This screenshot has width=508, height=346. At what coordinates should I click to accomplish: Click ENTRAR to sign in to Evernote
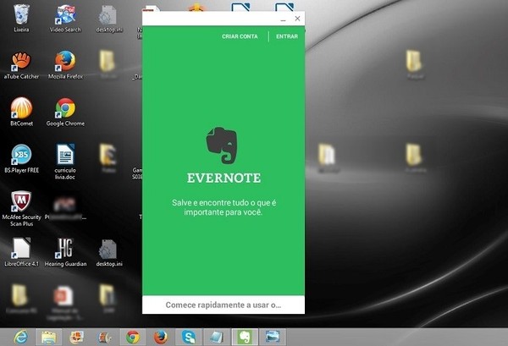point(287,36)
